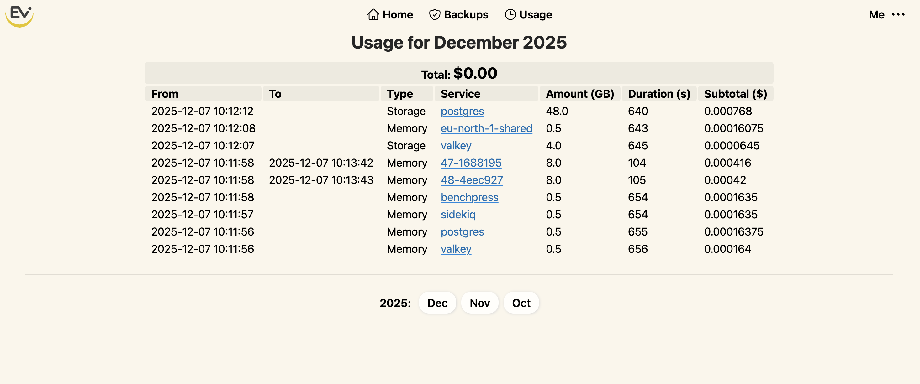View October usage data
920x384 pixels.
tap(521, 303)
